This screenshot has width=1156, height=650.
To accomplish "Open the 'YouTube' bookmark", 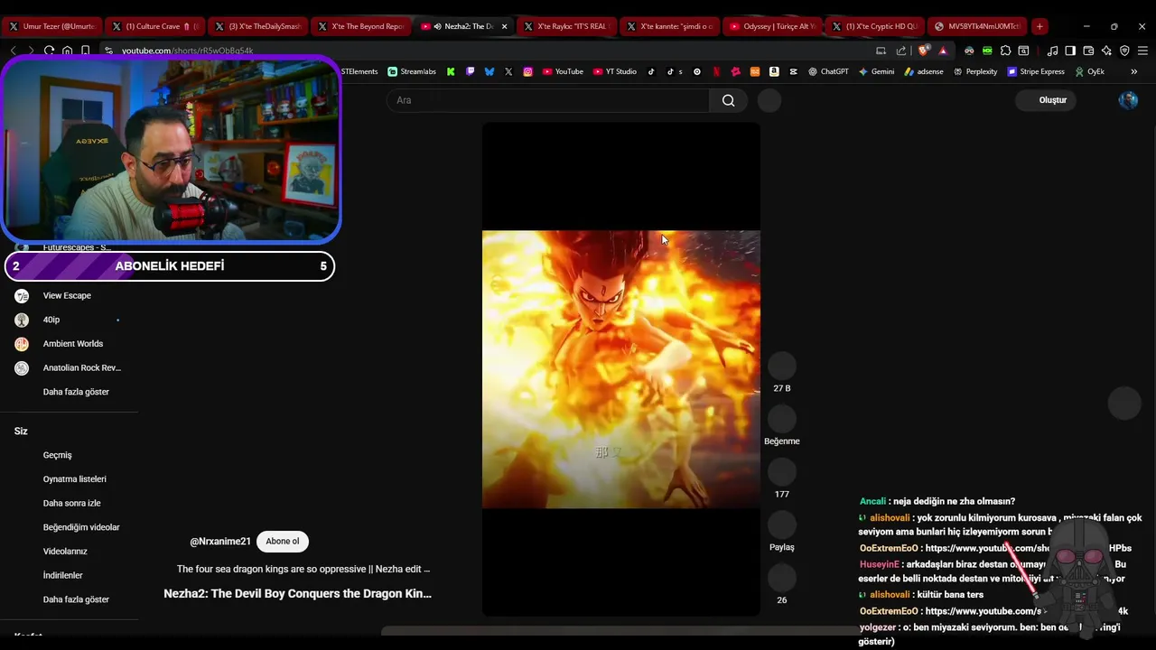I will coord(563,71).
